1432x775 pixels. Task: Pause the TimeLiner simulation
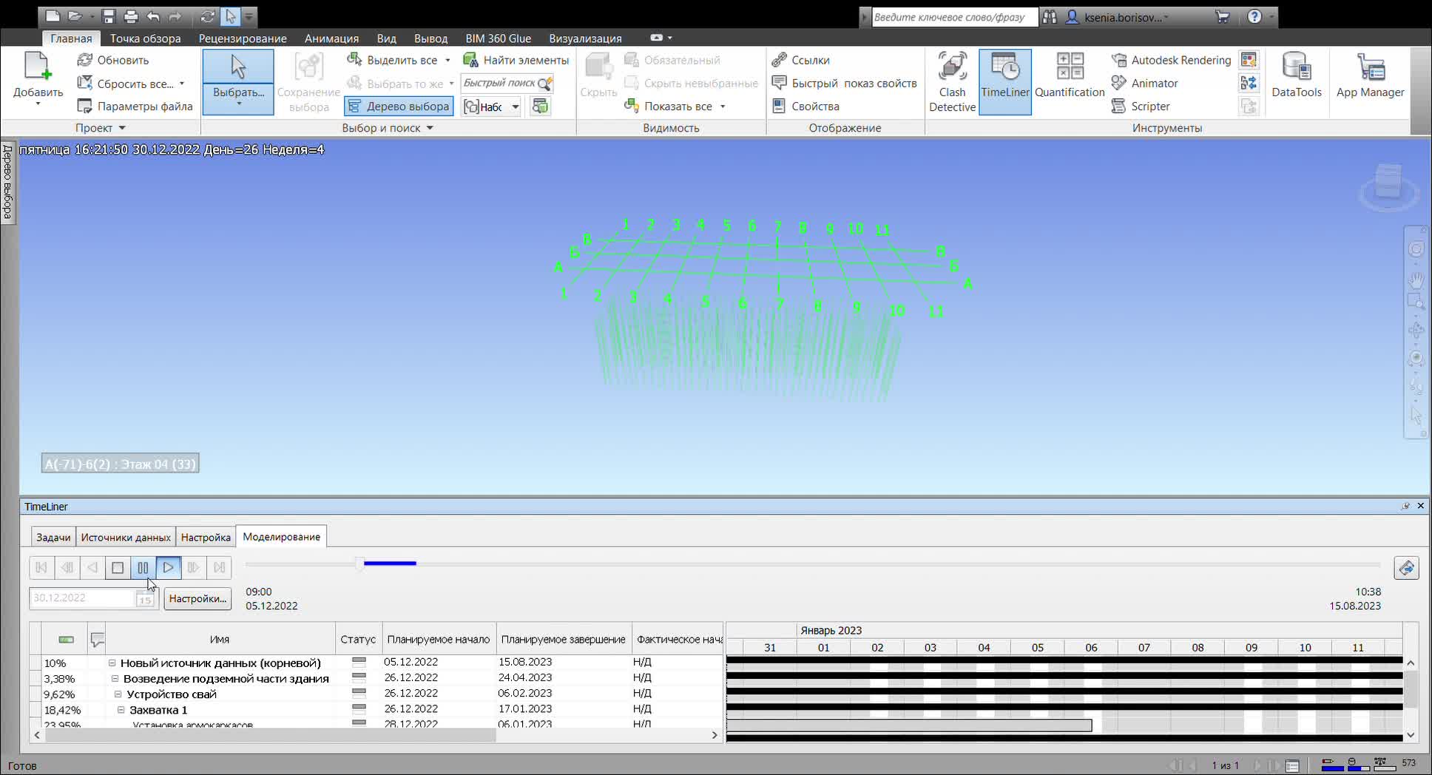(143, 567)
